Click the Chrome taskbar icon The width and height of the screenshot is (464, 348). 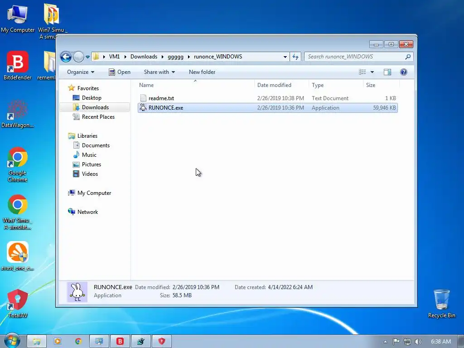coord(78,342)
